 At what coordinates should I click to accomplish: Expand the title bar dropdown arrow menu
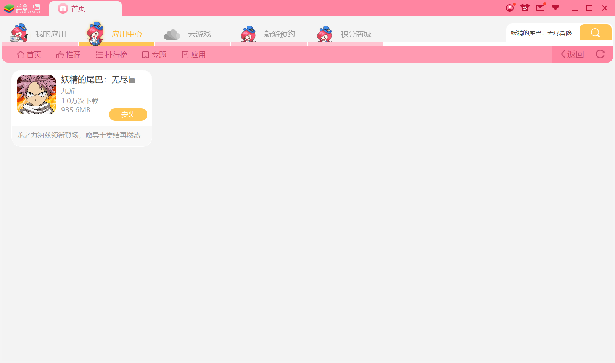point(555,8)
